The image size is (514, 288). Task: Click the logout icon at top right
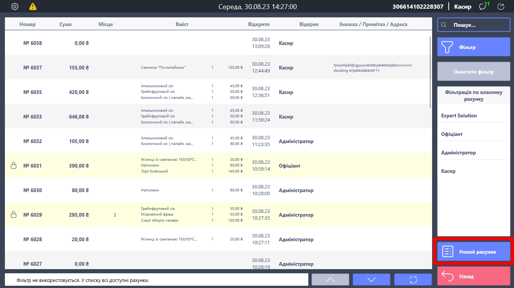(501, 6)
